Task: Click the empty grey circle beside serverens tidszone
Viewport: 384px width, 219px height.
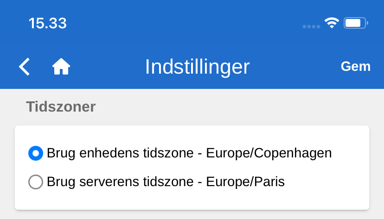Action: click(x=36, y=182)
